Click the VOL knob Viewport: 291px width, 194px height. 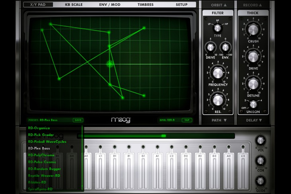pyautogui.click(x=260, y=141)
